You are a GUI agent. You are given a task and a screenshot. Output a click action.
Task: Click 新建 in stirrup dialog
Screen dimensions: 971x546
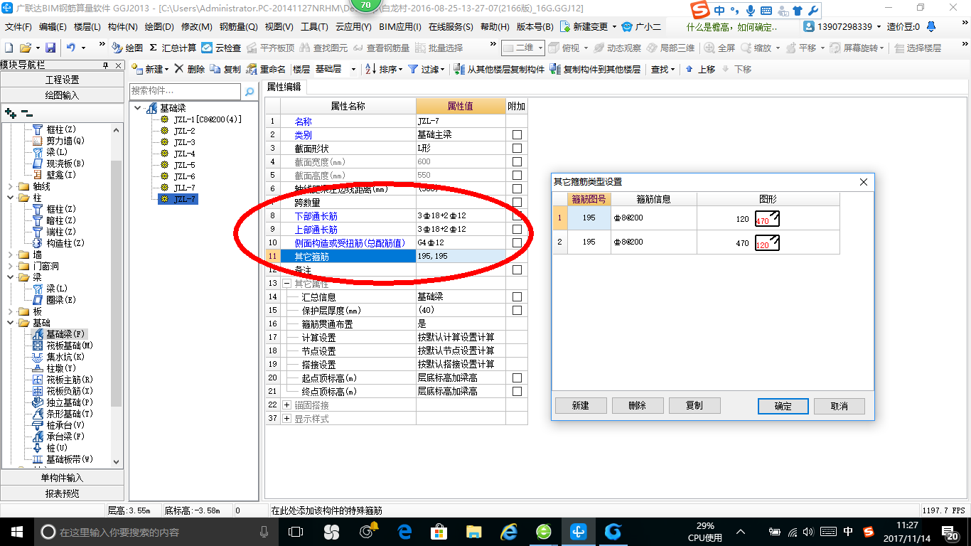(x=581, y=405)
